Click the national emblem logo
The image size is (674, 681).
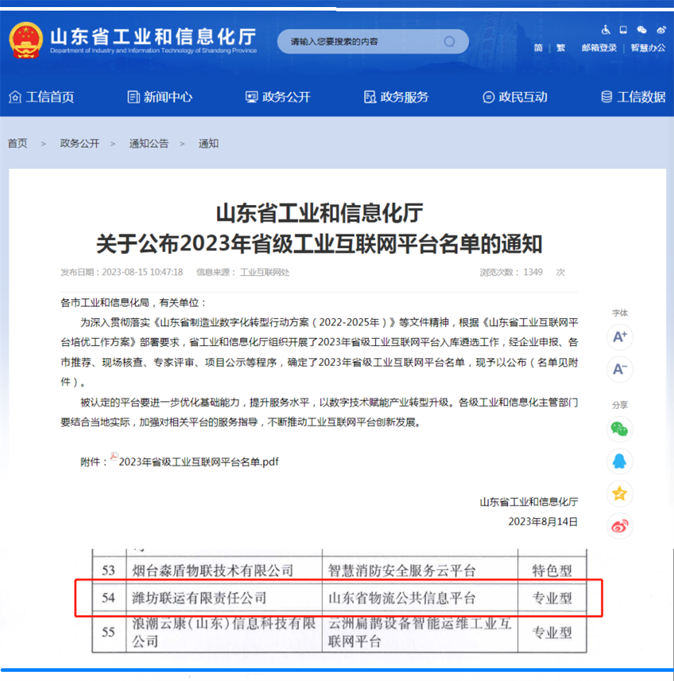26,40
